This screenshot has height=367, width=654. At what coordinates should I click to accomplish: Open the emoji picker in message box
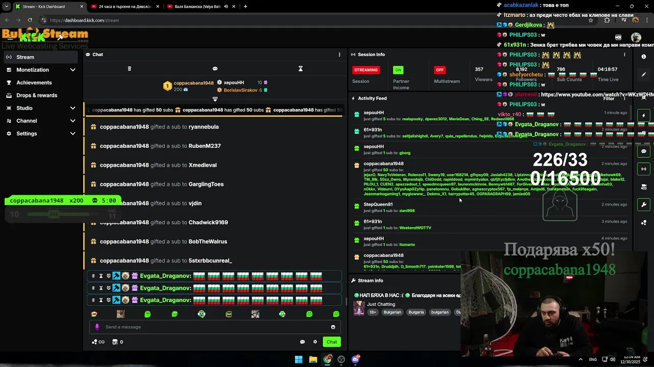tap(333, 327)
